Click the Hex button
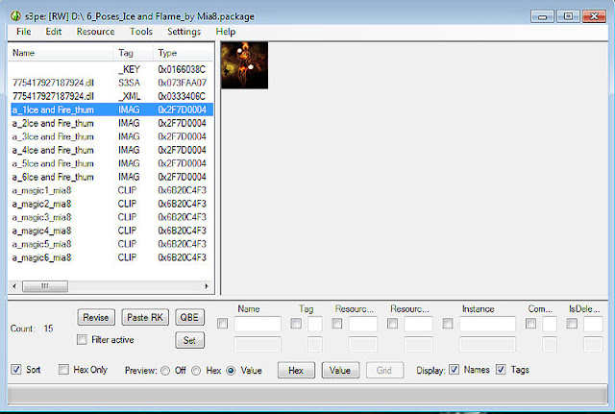 point(296,370)
